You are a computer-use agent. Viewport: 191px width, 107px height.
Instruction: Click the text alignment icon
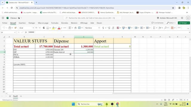[70, 28]
